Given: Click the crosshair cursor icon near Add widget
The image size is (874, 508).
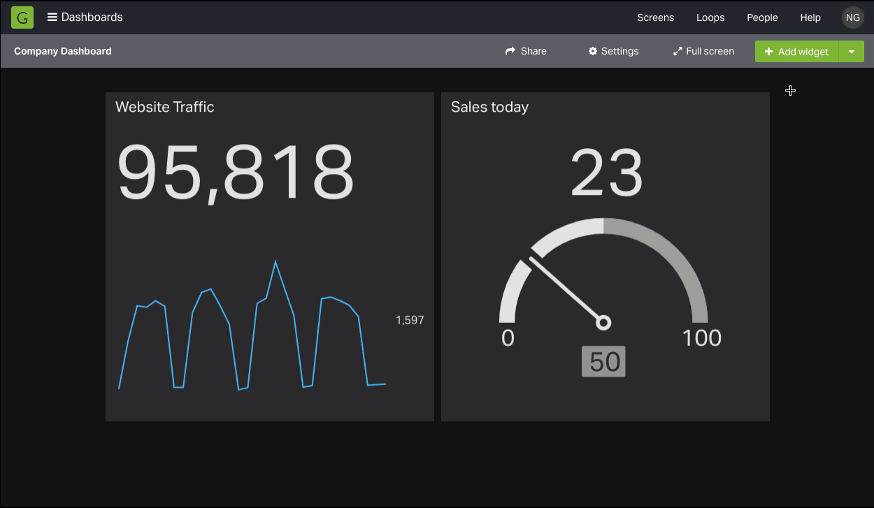Looking at the screenshot, I should (790, 91).
